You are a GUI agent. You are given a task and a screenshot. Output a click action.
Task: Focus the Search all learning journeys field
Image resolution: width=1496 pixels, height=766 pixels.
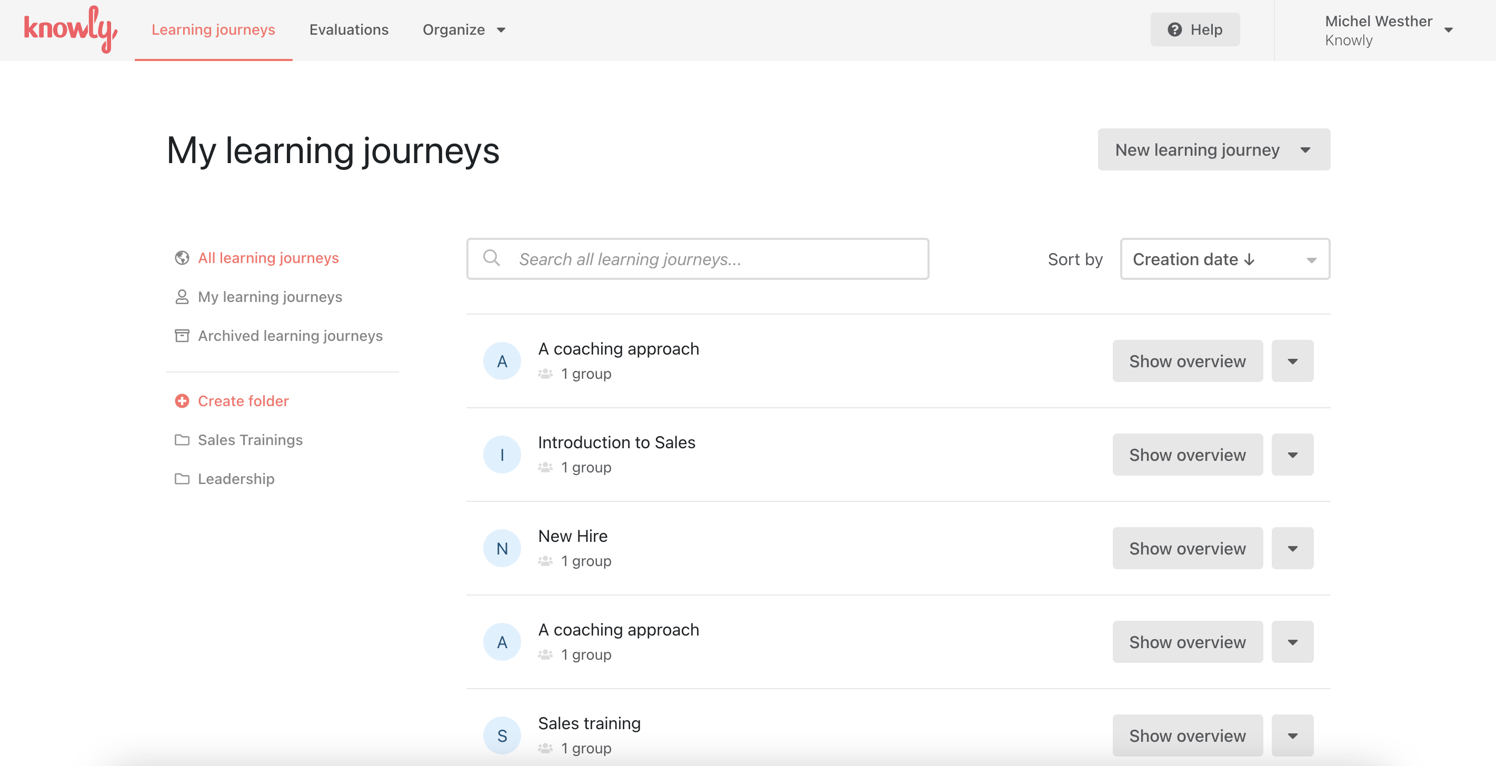pyautogui.click(x=714, y=259)
